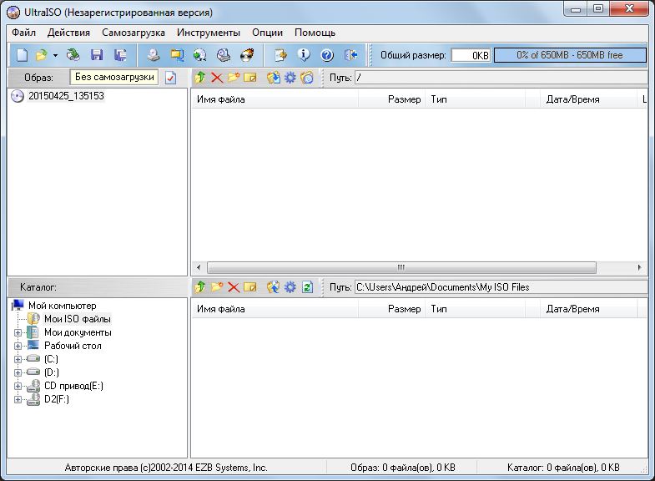Viewport: 655px width, 481px height.
Task: Click the Имя файла column header in the image pane
Action: (221, 99)
